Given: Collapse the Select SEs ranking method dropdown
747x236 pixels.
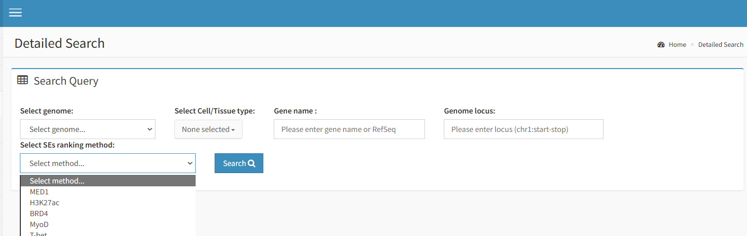Looking at the screenshot, I should coord(108,163).
